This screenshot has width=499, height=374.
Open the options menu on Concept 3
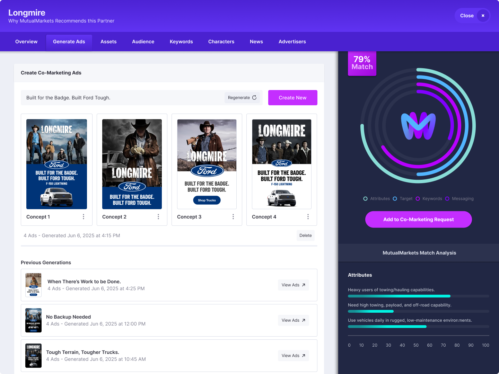coord(233,216)
